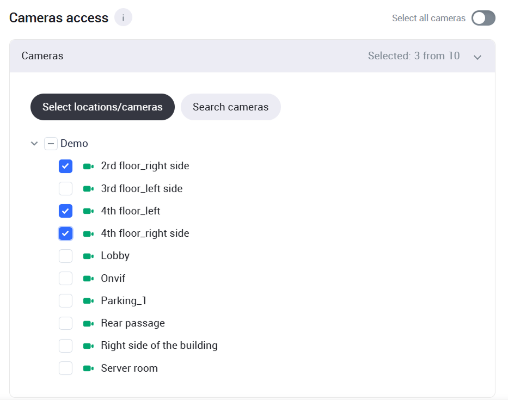Uncheck the 4th floor_left checkbox
This screenshot has height=400, width=508.
pyautogui.click(x=65, y=211)
